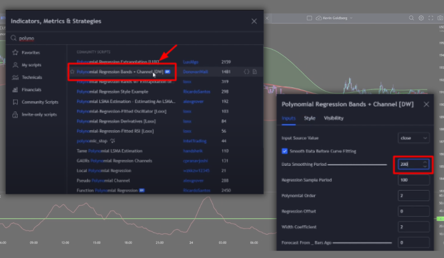Image resolution: width=444 pixels, height=258 pixels.
Task: Click the Regression Offset field
Action: [414, 211]
